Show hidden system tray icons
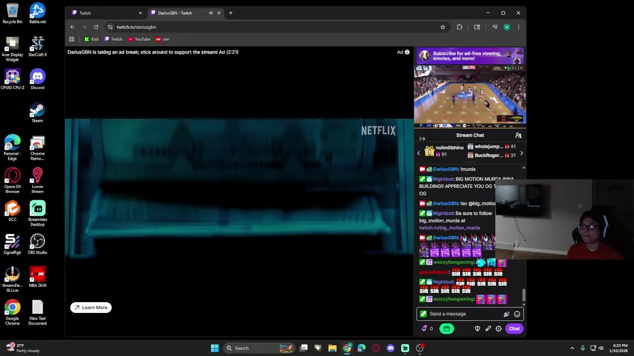This screenshot has height=356, width=634. click(x=572, y=348)
